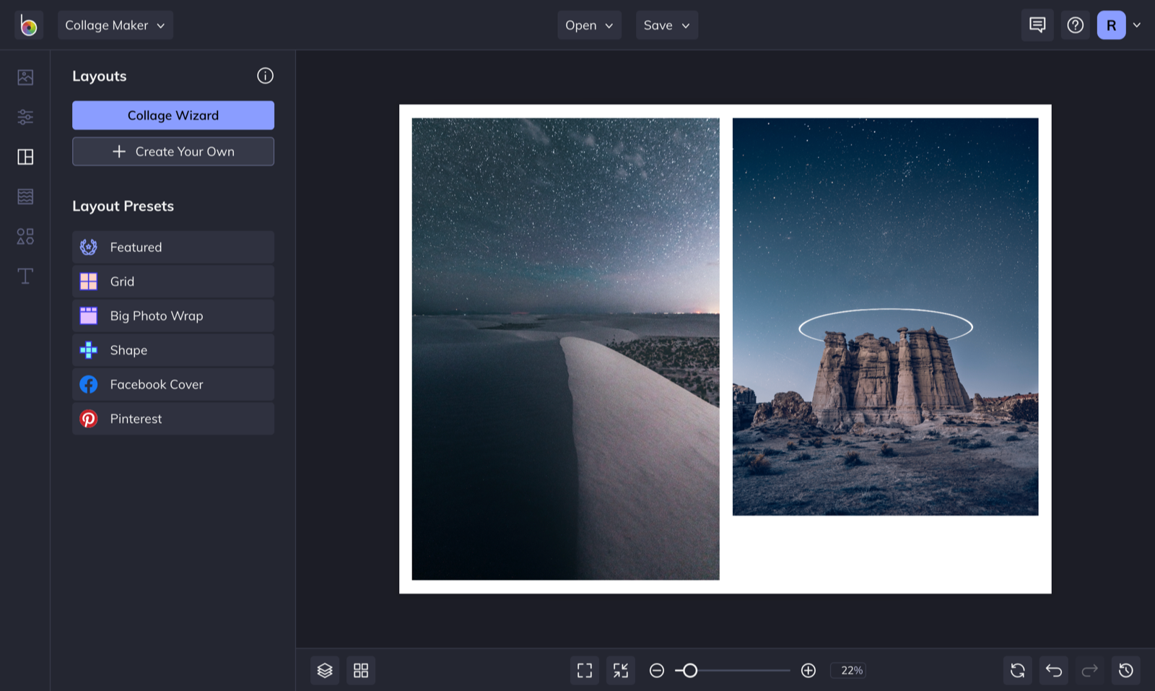Choose the Pinterest layout preset
Viewport: 1155px width, 691px height.
[x=173, y=419]
